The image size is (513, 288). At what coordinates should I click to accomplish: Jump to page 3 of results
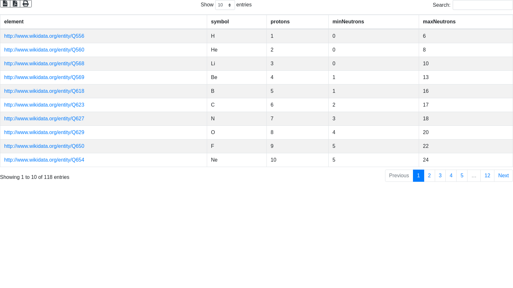click(x=440, y=176)
